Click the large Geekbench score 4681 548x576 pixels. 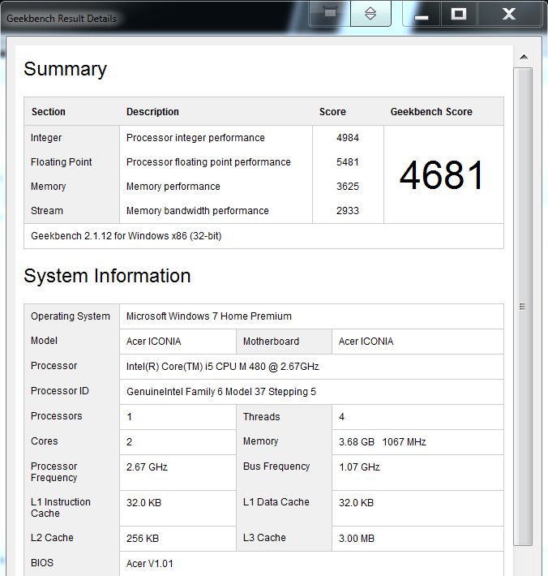point(442,175)
